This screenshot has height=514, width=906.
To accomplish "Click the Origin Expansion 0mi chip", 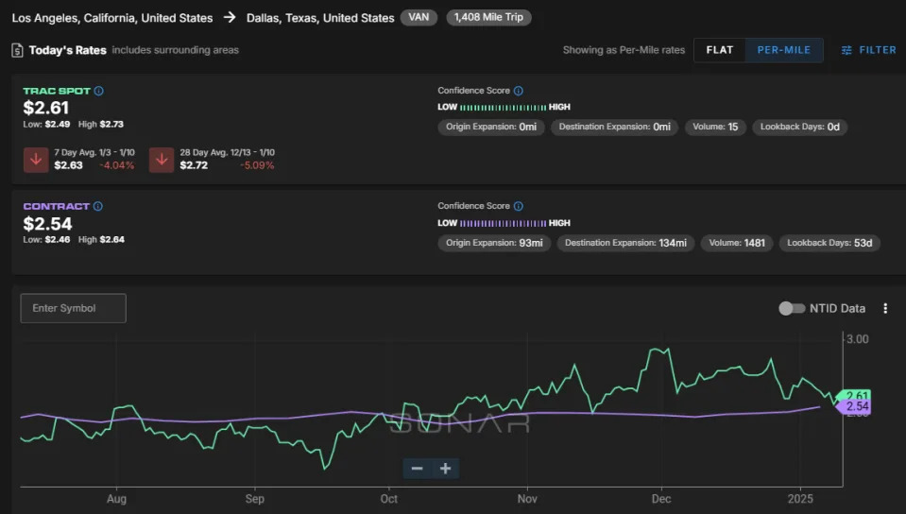I will coord(491,127).
